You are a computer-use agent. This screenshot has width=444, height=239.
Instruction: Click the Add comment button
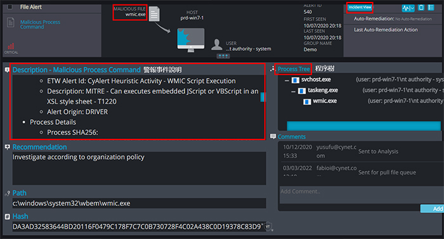coord(432,209)
